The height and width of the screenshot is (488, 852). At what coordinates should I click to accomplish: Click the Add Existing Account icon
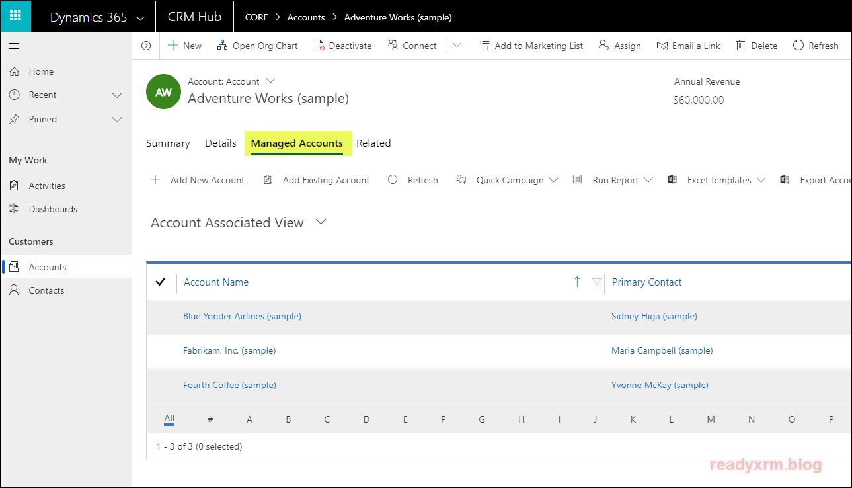pyautogui.click(x=268, y=180)
